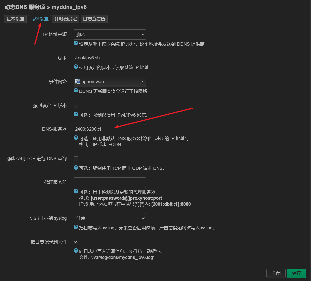Click help icon under 事件网络 dropdown

tap(76, 90)
